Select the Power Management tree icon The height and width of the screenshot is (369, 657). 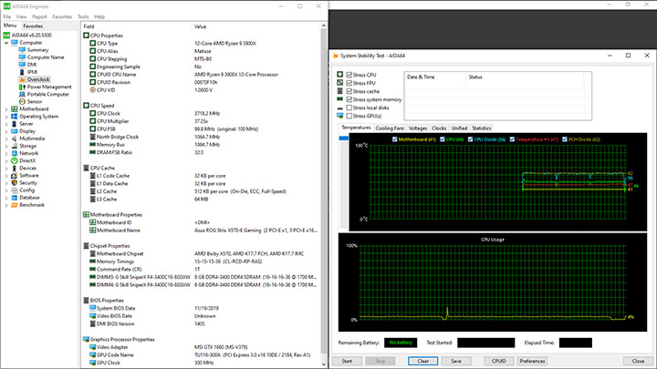(23, 87)
